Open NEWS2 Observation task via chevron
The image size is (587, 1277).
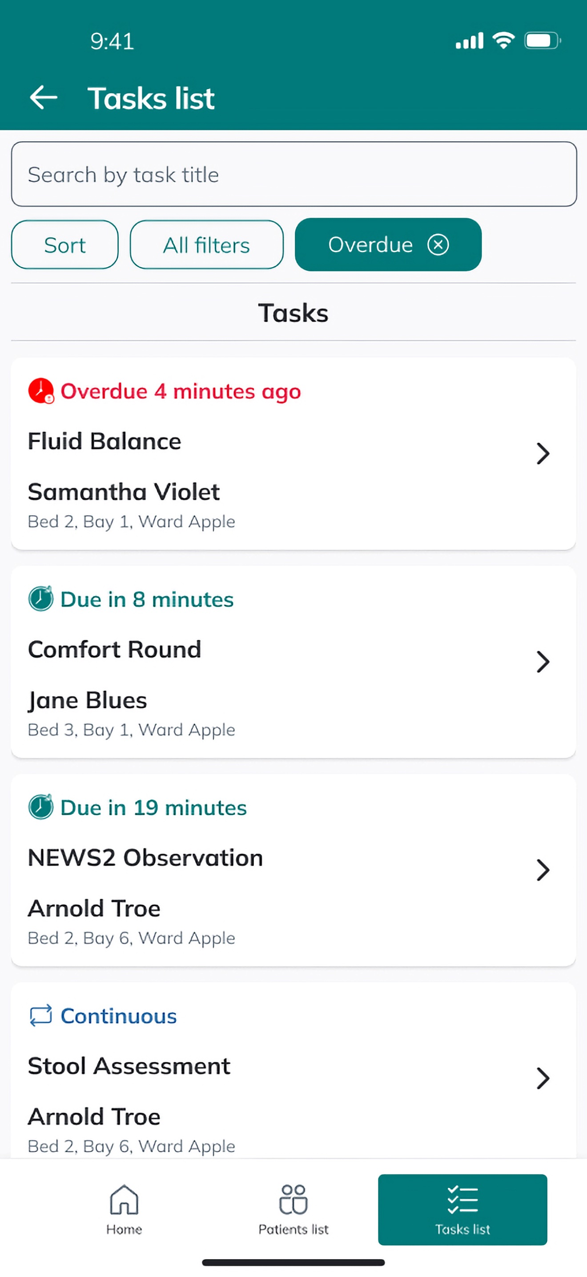[x=543, y=870]
